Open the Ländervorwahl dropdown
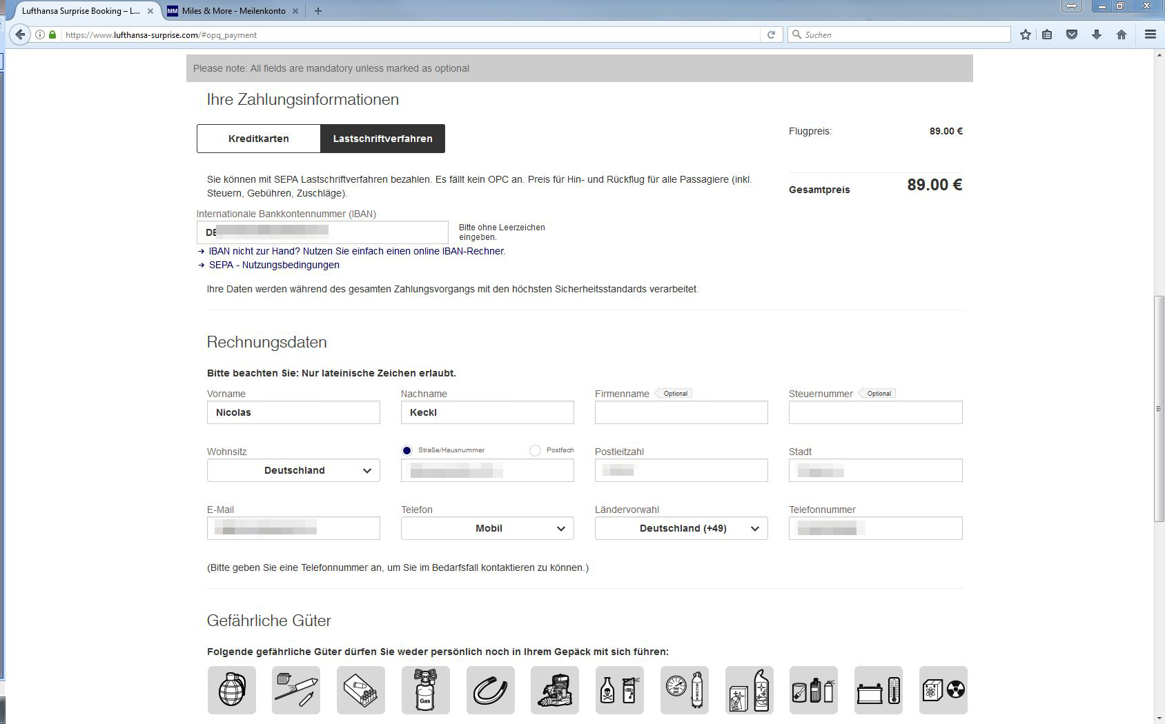Screen dimensions: 1165x724 [681, 528]
